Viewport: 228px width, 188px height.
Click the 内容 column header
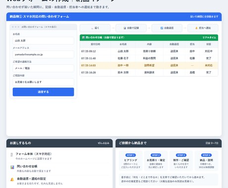tap(149, 44)
